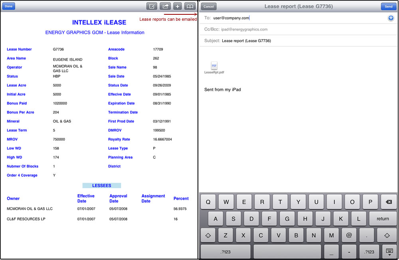Open the bookmarks book icon
This screenshot has height=260, width=399.
(190, 6)
